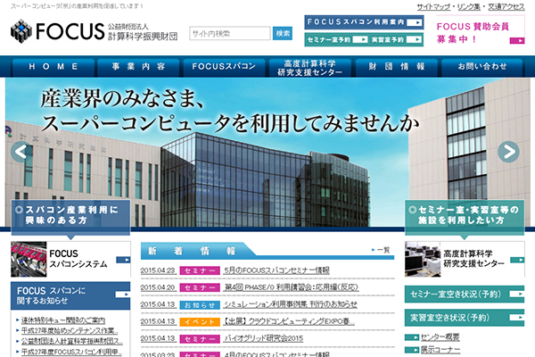Viewport: 535px width, 357px height.
Task: Click pink arrow on FOCUS賛助会員募集中 banner
Action: (517, 41)
